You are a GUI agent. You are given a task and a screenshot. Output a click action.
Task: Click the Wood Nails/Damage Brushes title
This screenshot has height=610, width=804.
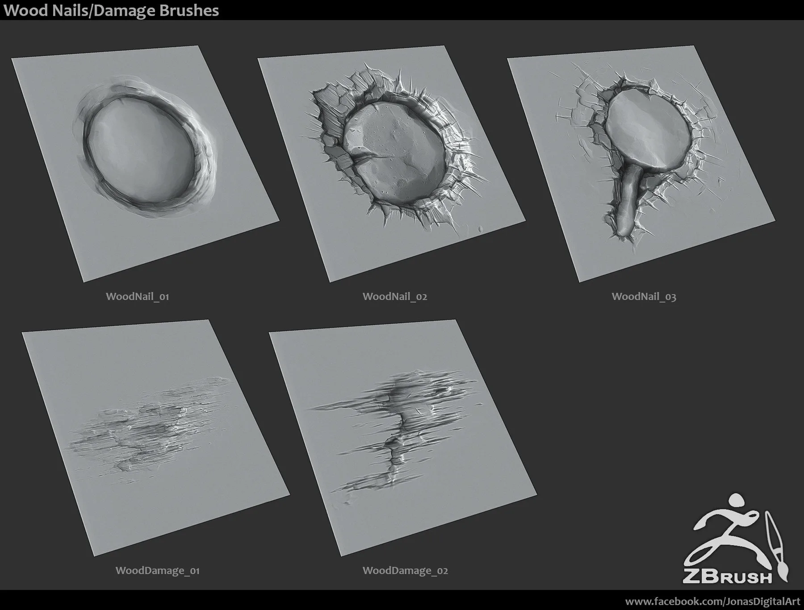(x=111, y=10)
